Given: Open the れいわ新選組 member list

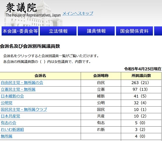Looking at the screenshot, I should [x=12, y=130].
